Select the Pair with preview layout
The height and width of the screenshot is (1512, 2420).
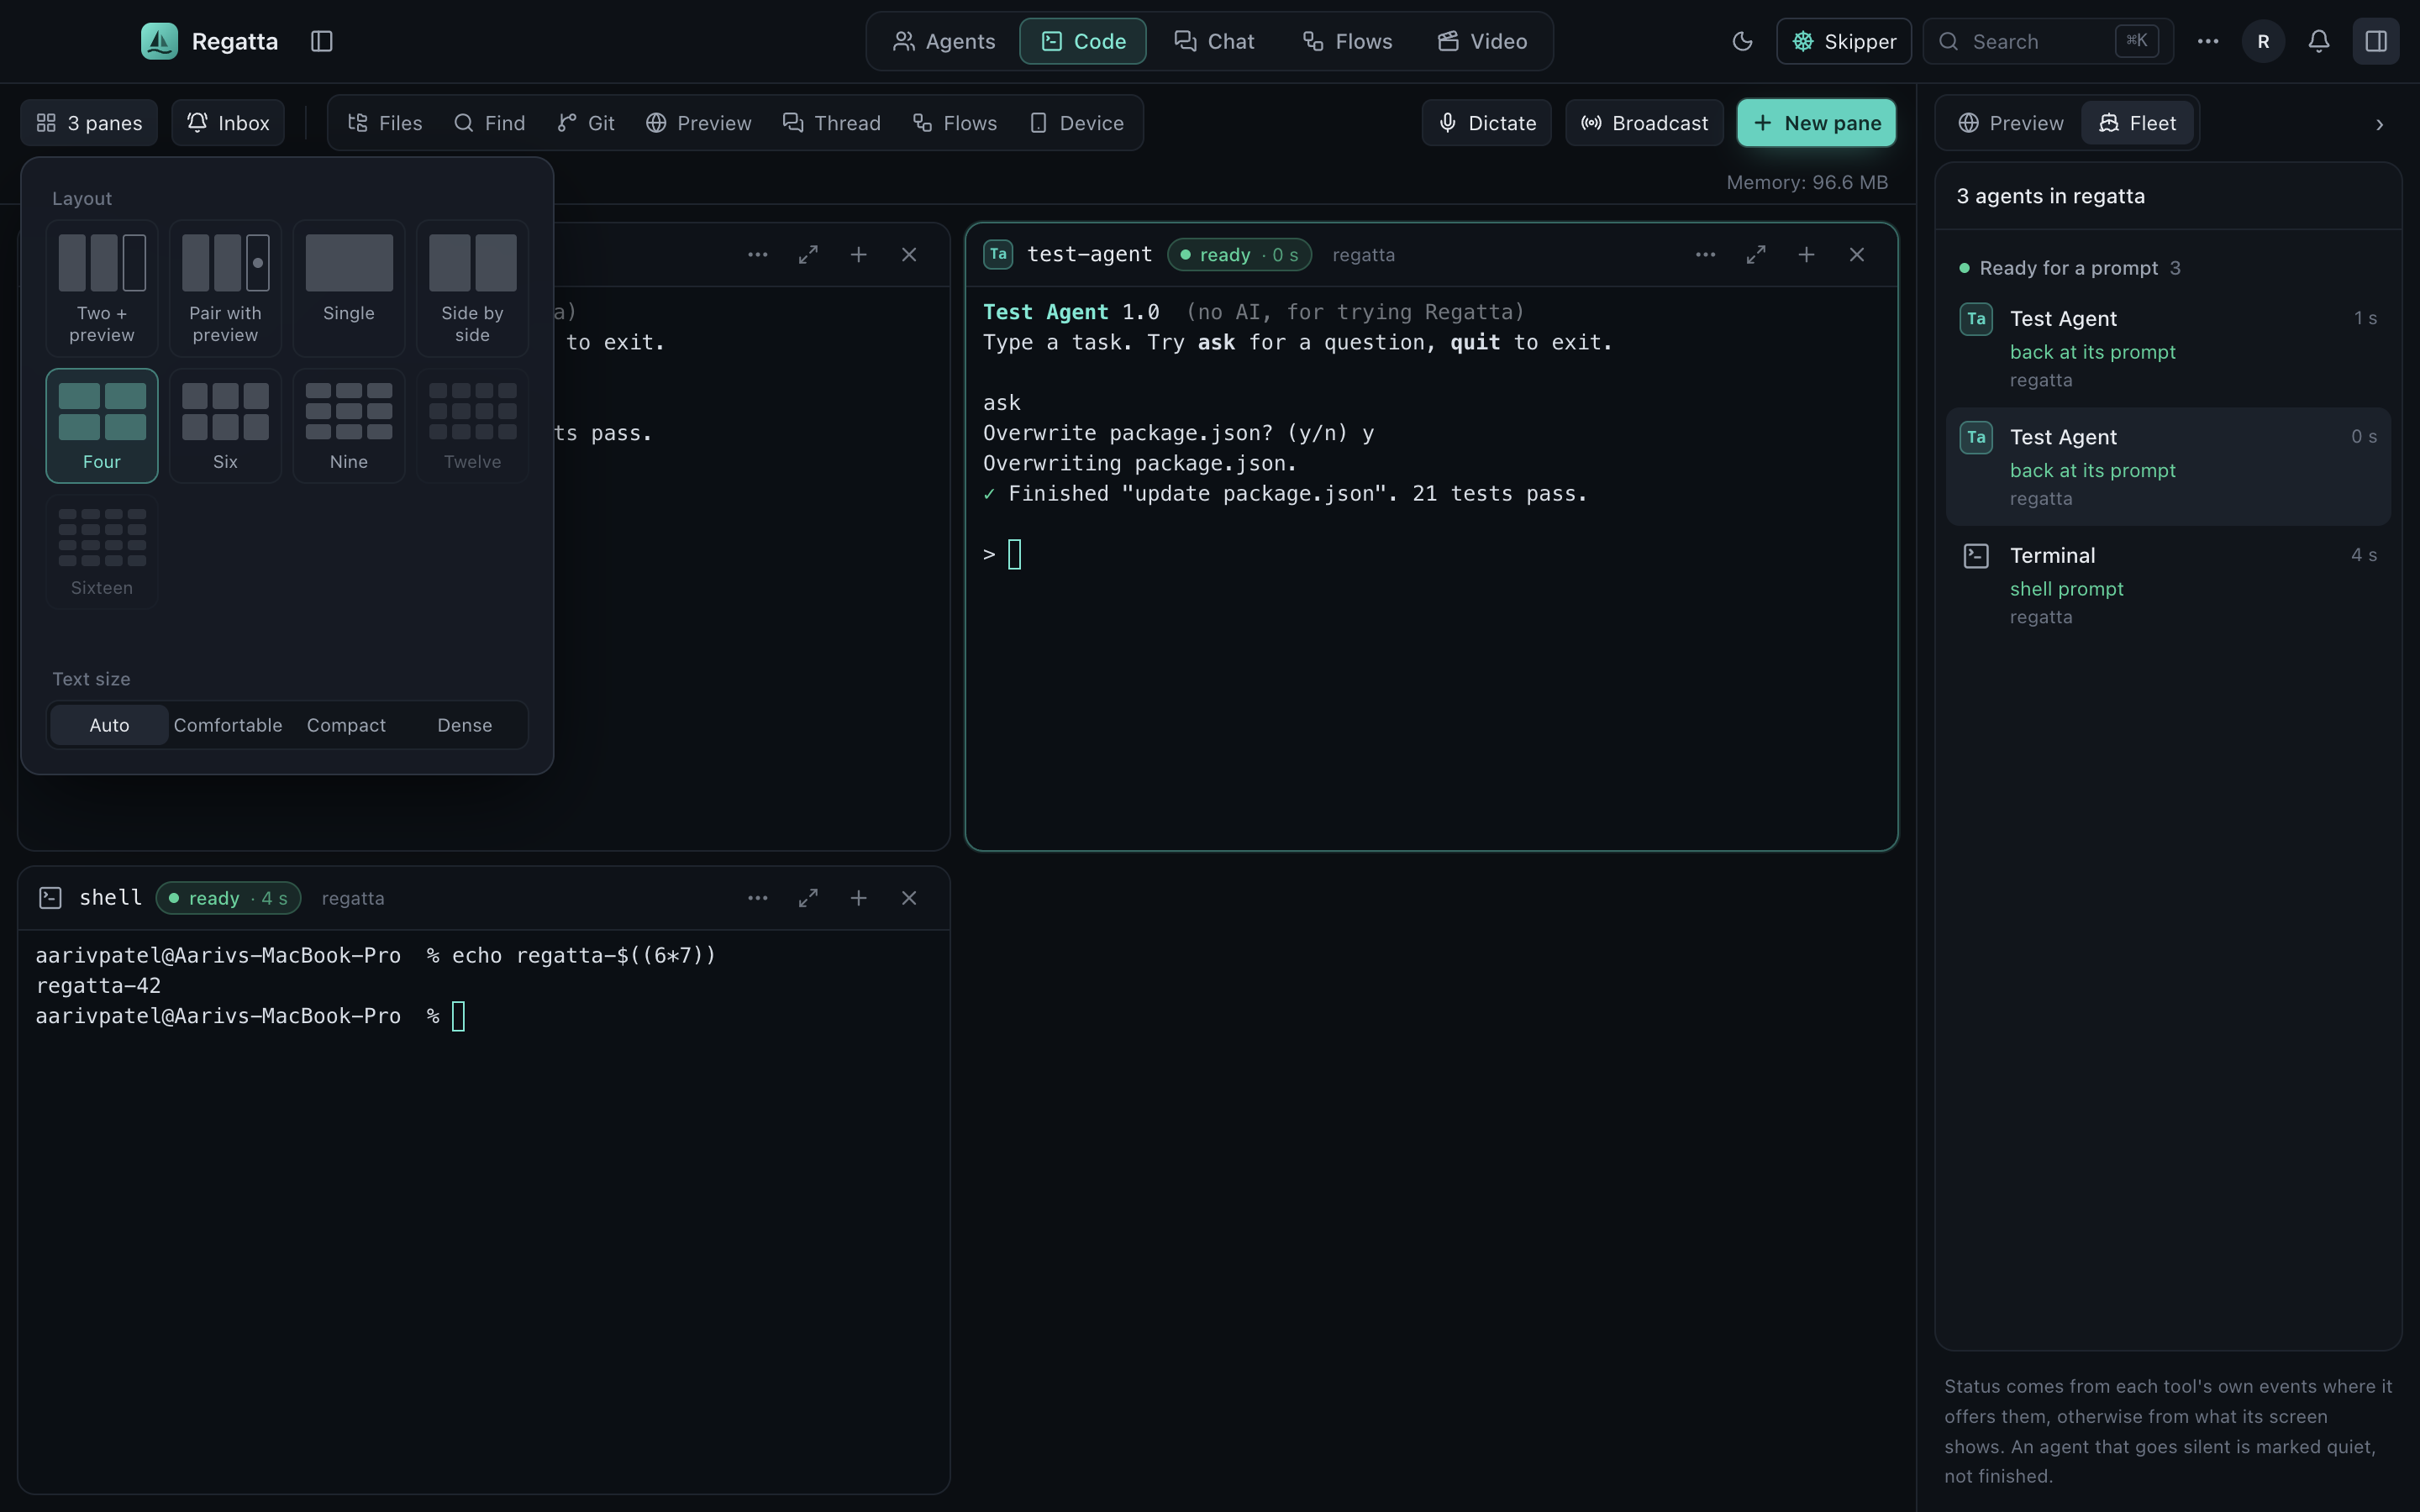click(225, 289)
